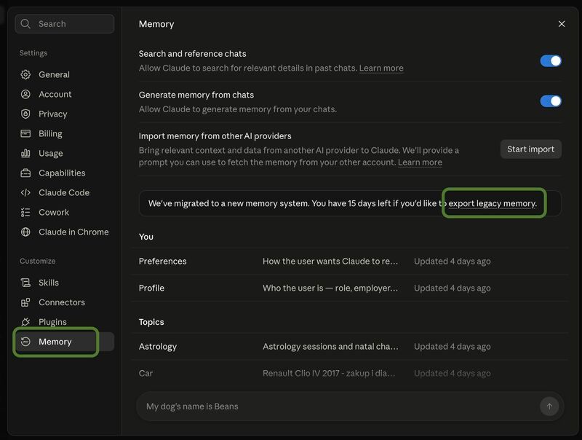582x440 pixels.
Task: Click 'How the user wants Claude to re…' description
Action: click(x=330, y=262)
